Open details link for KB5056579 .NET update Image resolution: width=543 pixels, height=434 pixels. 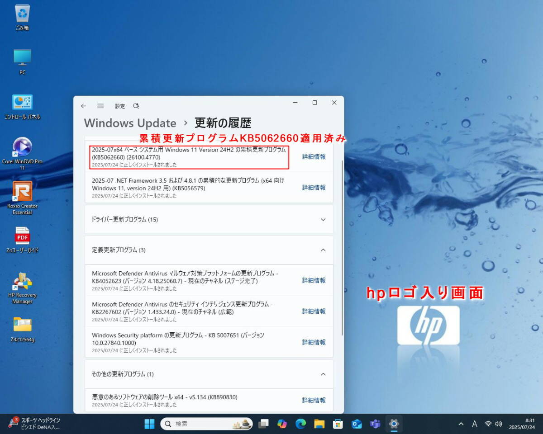(x=314, y=188)
